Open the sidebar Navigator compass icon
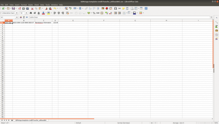The height and width of the screenshot is (124, 219). 217,35
